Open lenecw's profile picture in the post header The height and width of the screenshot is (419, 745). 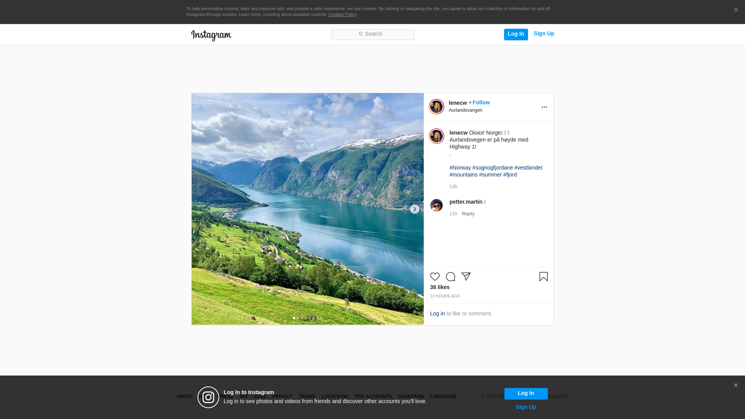click(x=436, y=107)
